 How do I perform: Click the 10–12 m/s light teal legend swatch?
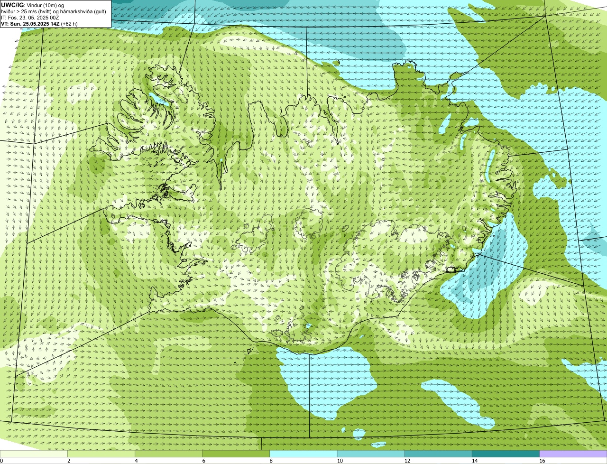tap(371, 454)
